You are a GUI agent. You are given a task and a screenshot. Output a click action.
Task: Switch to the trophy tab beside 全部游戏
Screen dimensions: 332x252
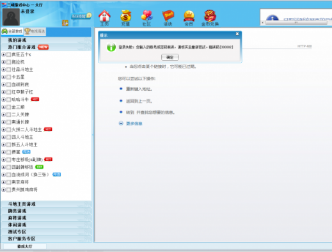35,31
